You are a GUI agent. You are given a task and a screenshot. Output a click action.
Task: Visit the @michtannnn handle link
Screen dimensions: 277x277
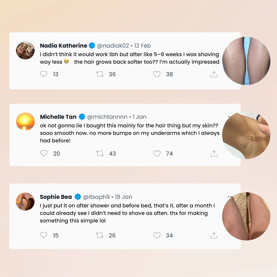[x=107, y=117]
